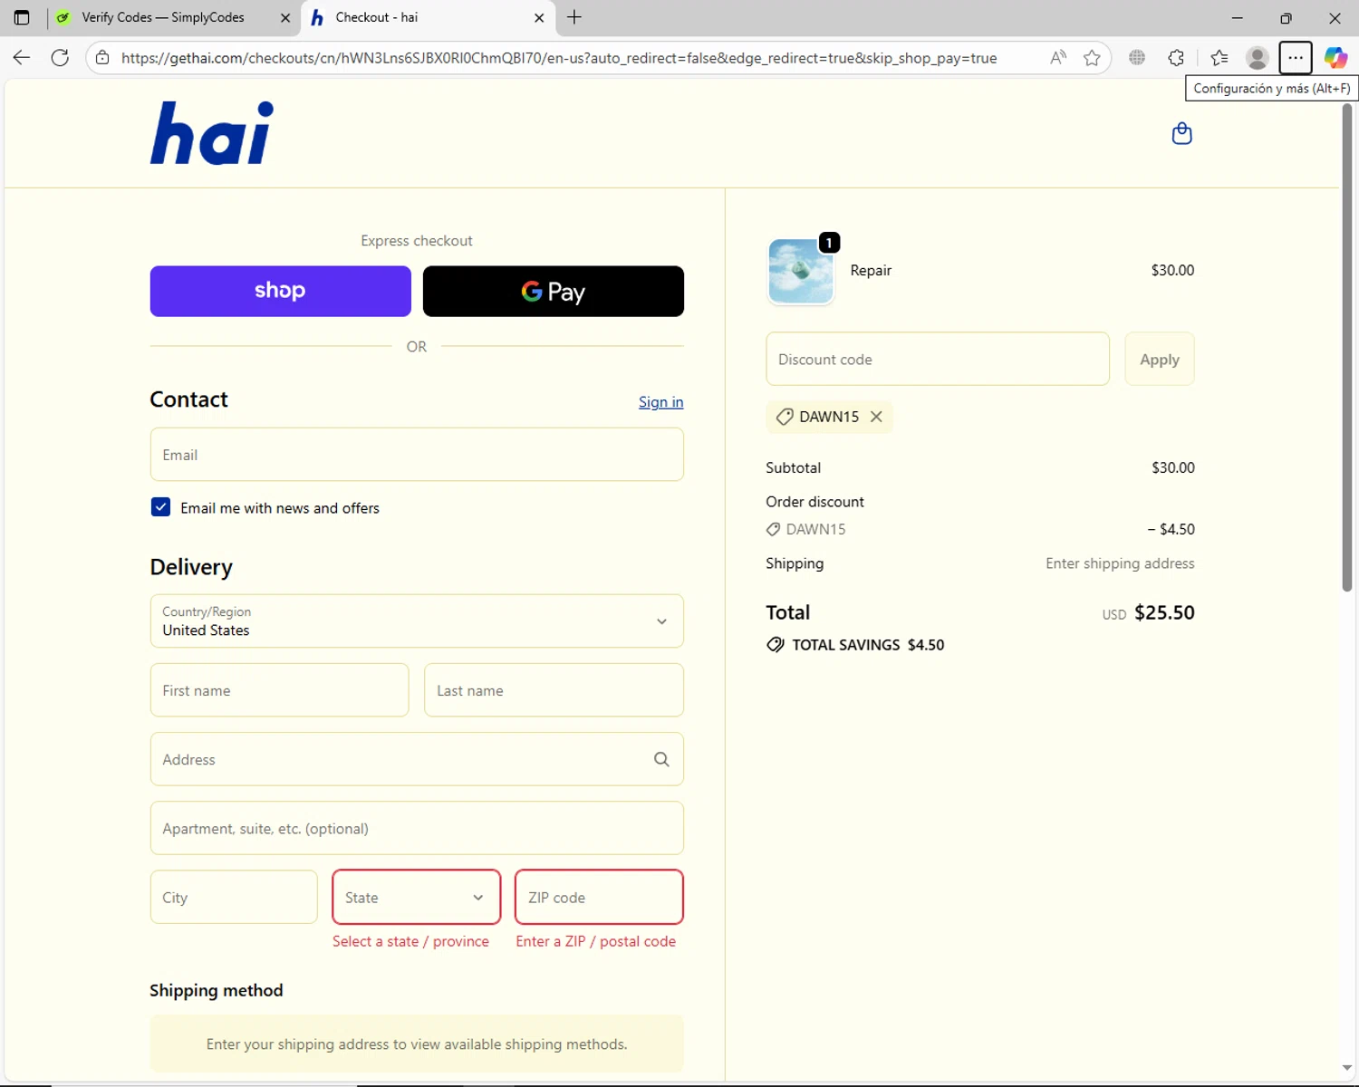Image resolution: width=1359 pixels, height=1087 pixels.
Task: Click the Repair item name
Action: click(871, 271)
